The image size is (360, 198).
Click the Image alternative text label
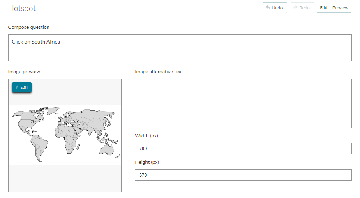click(x=159, y=72)
